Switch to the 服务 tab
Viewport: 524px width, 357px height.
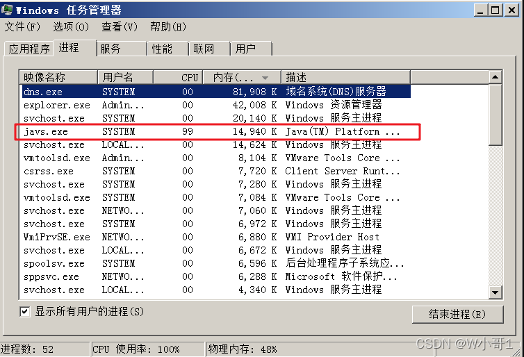coord(122,49)
